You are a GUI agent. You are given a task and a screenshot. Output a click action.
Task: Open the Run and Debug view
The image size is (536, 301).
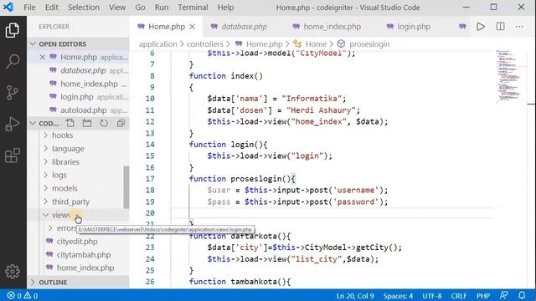point(13,124)
